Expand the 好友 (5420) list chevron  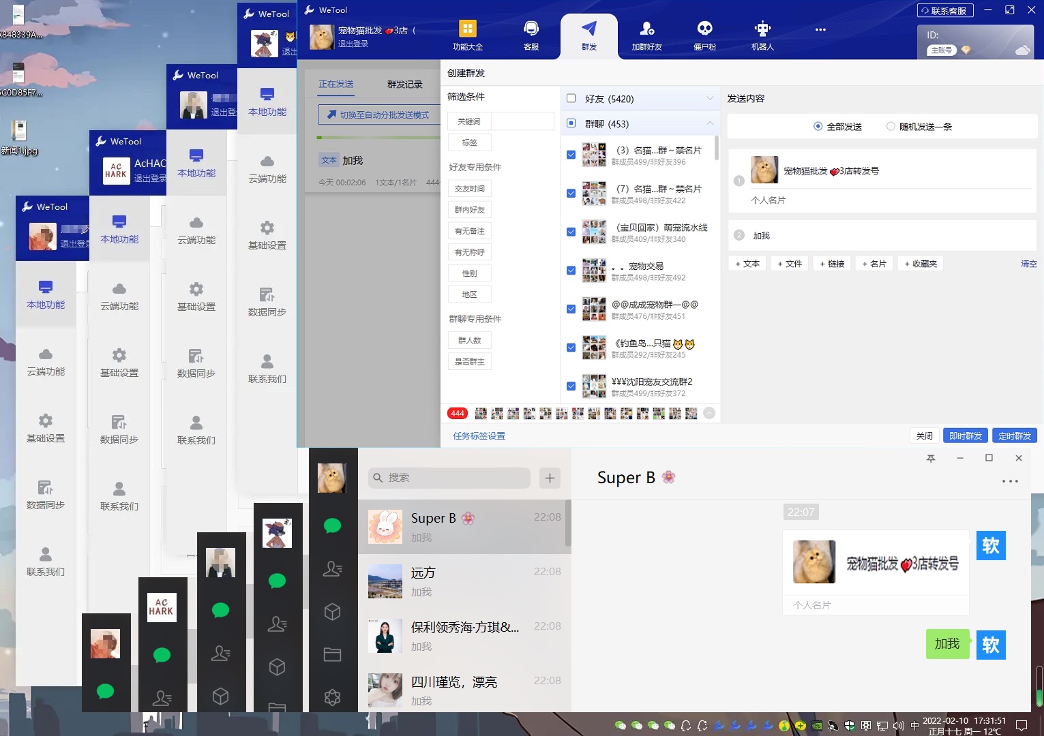pos(710,98)
